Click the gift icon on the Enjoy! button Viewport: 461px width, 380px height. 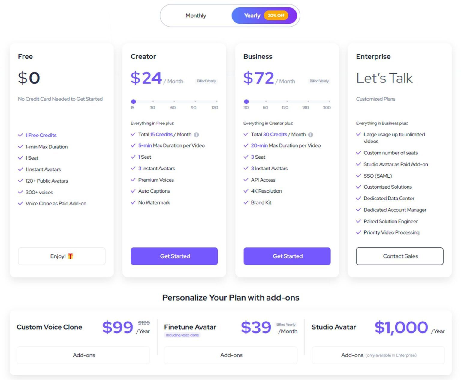point(71,256)
